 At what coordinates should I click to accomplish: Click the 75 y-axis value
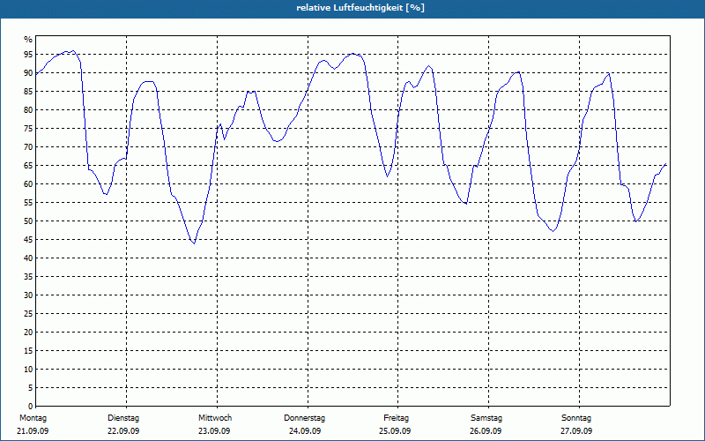pyautogui.click(x=28, y=129)
